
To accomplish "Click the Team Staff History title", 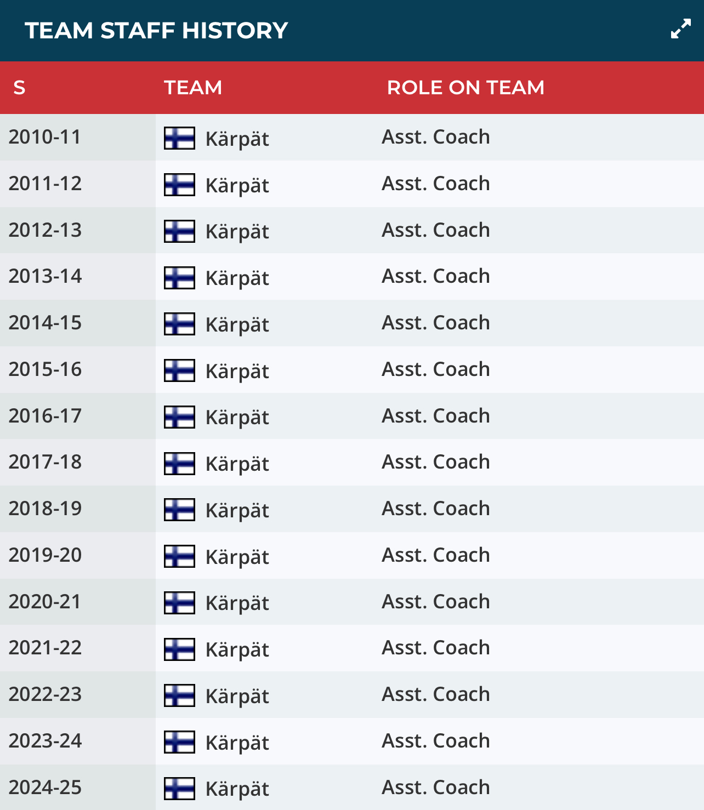I will tap(156, 31).
